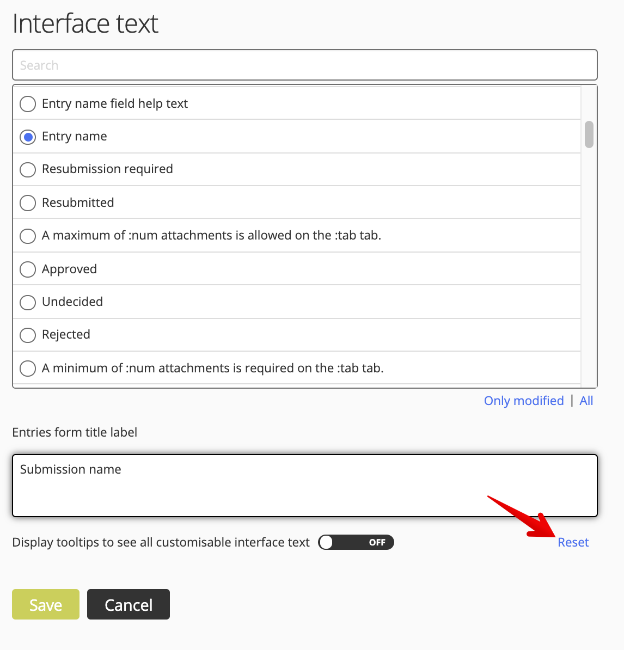
Task: Enable the display tooltips toggle switch
Action: 356,542
